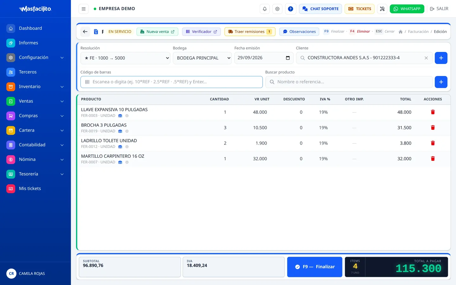Click the TICKETS button
Viewport: 456px width, 285px height.
[x=360, y=9]
